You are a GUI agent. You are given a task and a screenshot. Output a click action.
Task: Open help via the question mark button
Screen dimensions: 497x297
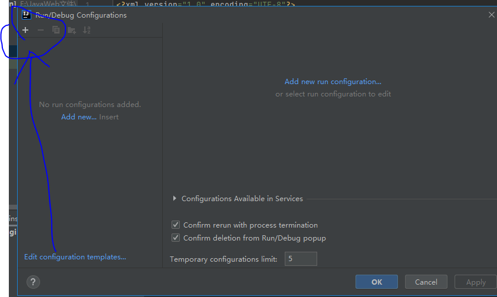point(33,282)
